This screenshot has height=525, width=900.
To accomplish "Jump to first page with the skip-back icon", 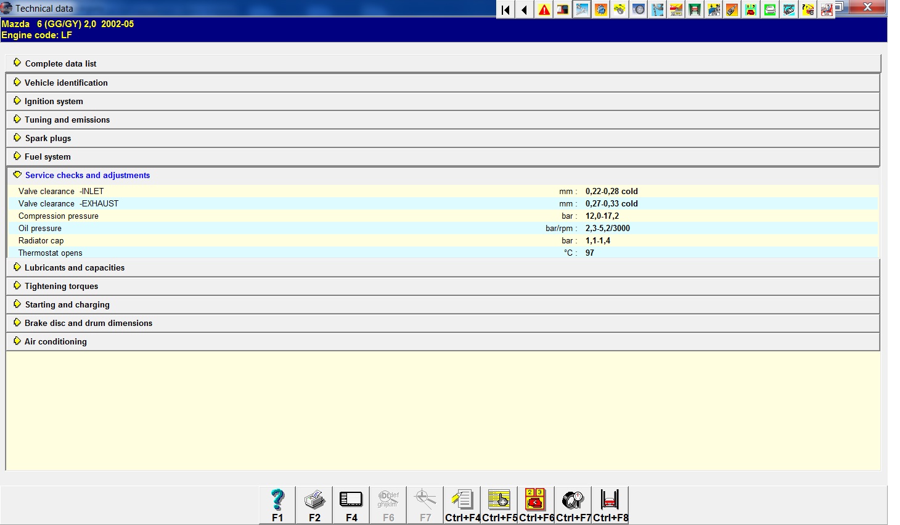I will click(x=505, y=10).
